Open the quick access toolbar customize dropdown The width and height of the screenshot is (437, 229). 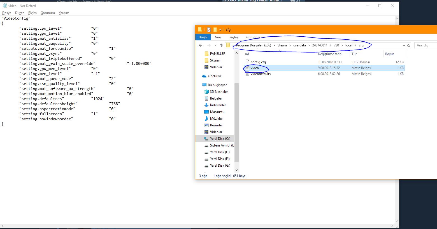220,30
